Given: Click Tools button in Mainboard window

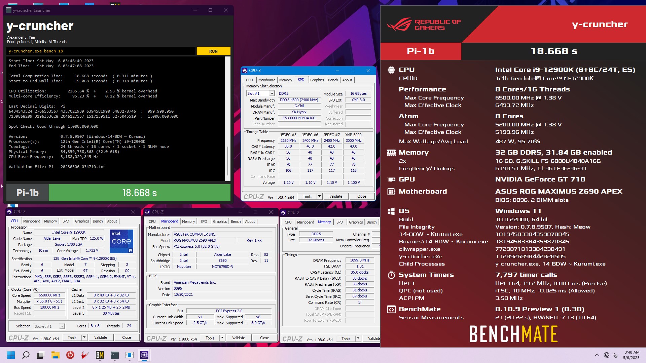Looking at the screenshot, I should [x=210, y=338].
